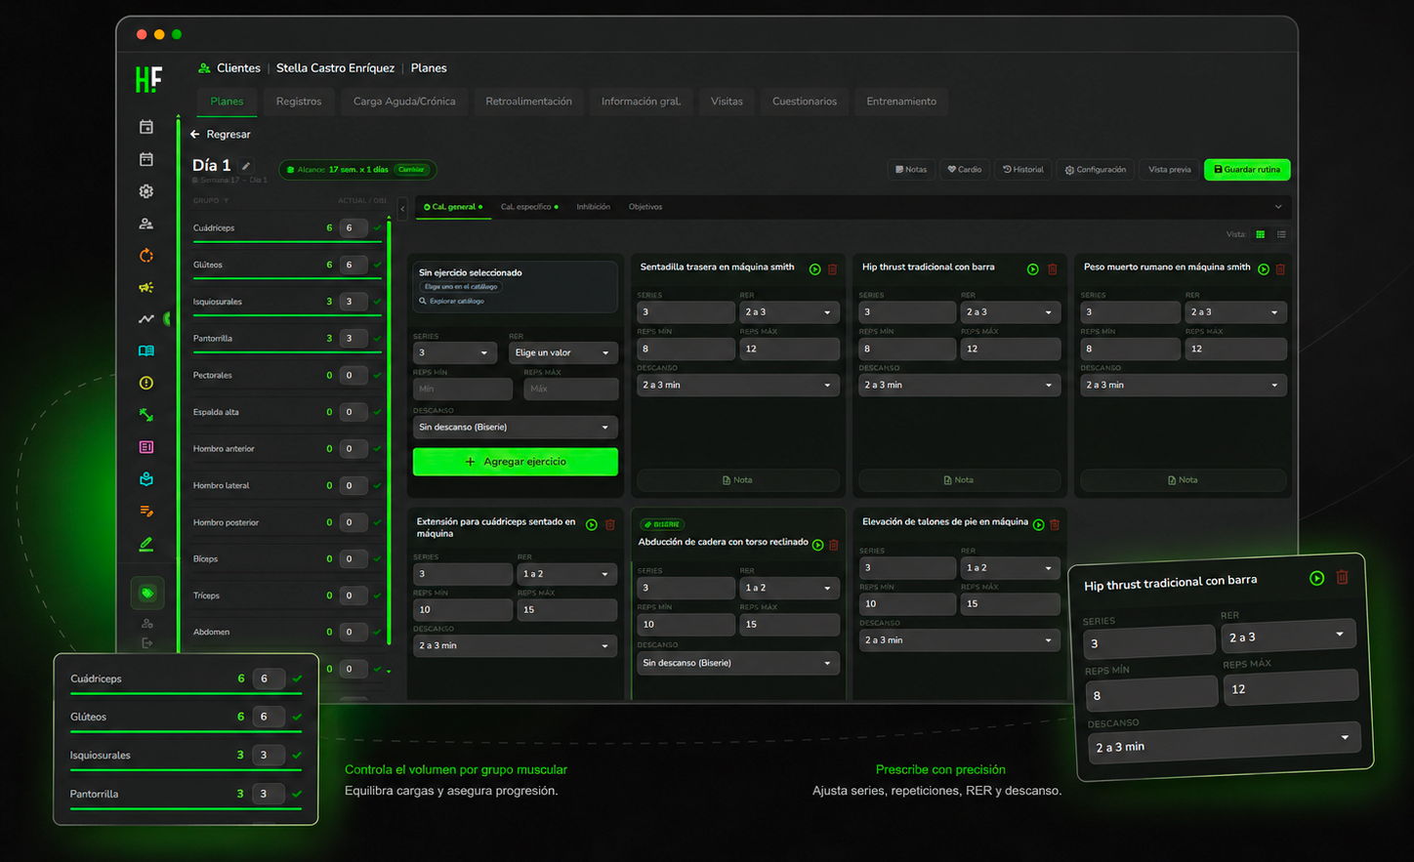Toggle the green check for Espalda alta row

tap(378, 412)
